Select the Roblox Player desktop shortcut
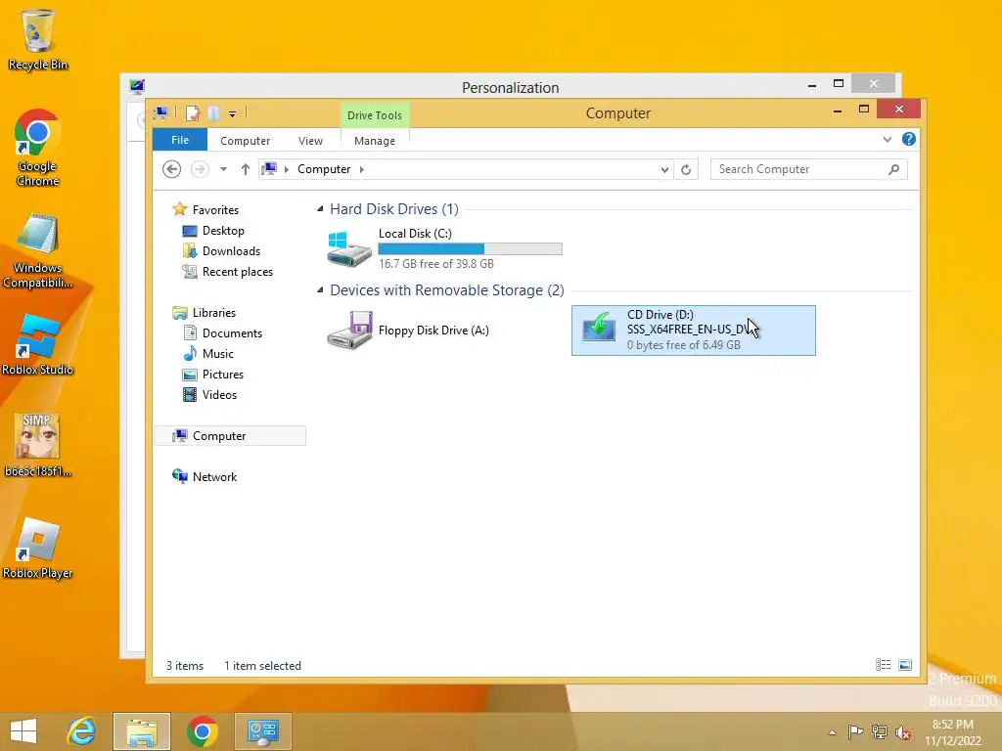This screenshot has height=751, width=1002. point(38,548)
